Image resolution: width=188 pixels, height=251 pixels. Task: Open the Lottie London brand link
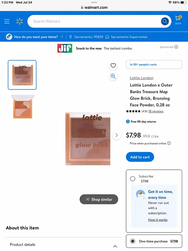coord(142,78)
